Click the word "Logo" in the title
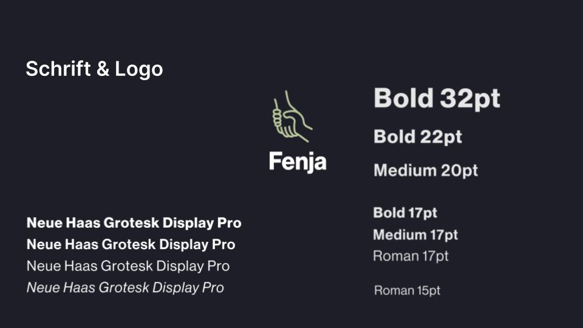This screenshot has width=583, height=328. [139, 69]
